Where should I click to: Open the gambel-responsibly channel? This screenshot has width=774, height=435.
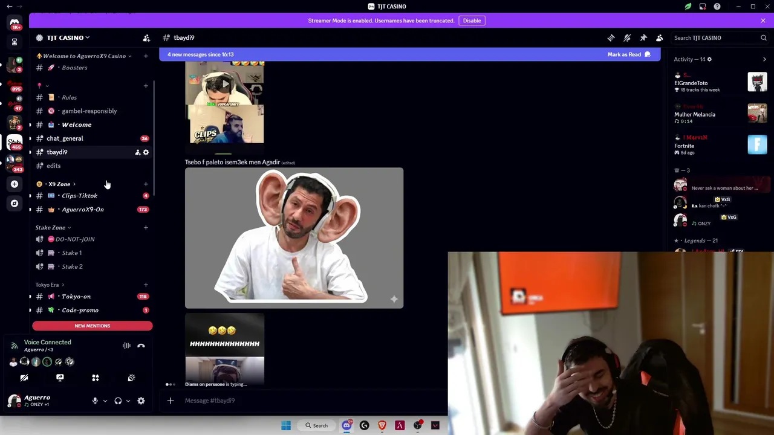point(91,111)
